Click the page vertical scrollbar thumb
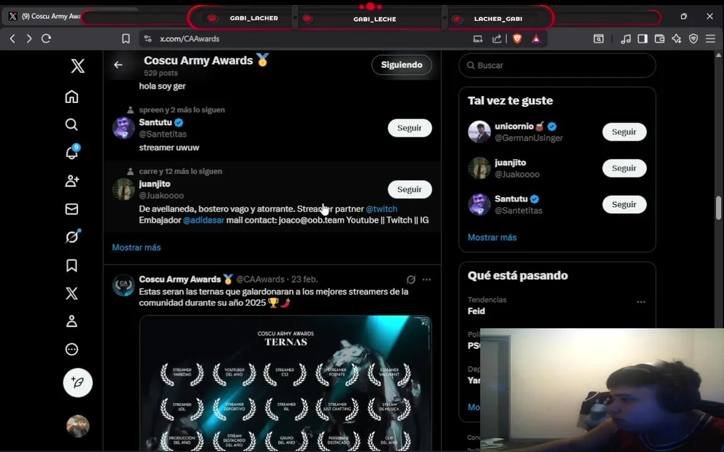The width and height of the screenshot is (724, 452). [718, 208]
